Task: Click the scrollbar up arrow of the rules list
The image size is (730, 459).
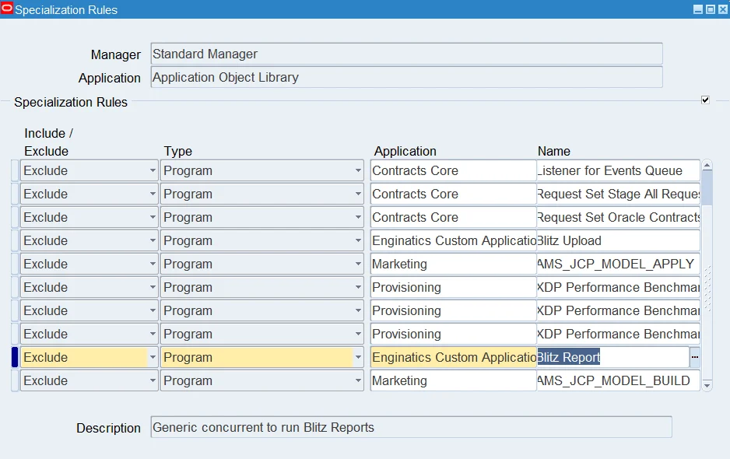Action: (x=707, y=166)
